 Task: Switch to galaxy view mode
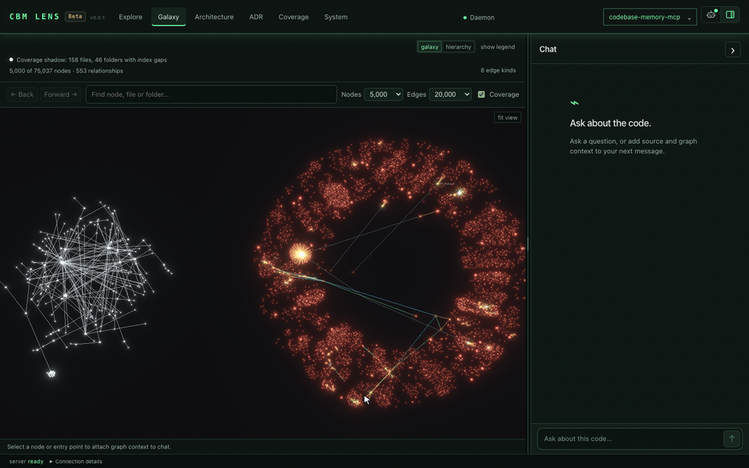429,47
